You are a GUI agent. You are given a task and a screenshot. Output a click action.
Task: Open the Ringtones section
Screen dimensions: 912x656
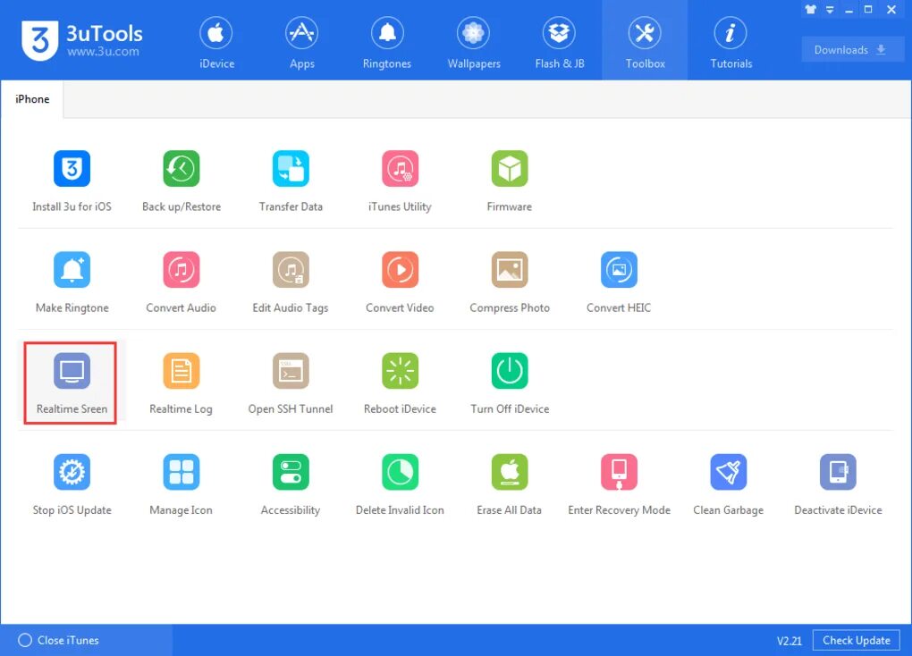(x=387, y=42)
